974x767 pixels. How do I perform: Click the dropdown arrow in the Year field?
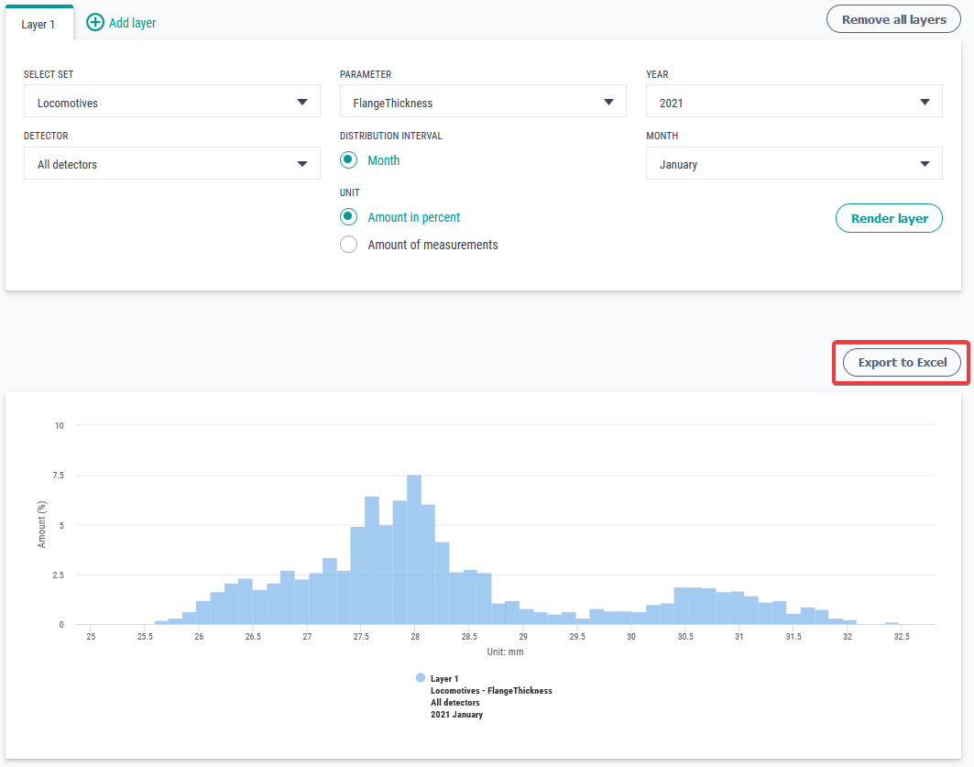point(925,102)
